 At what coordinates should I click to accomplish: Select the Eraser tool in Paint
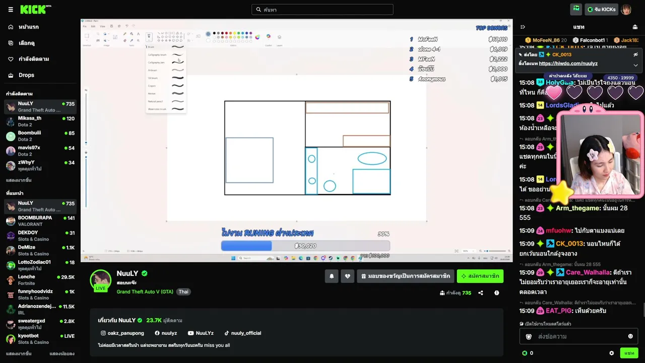point(124,40)
